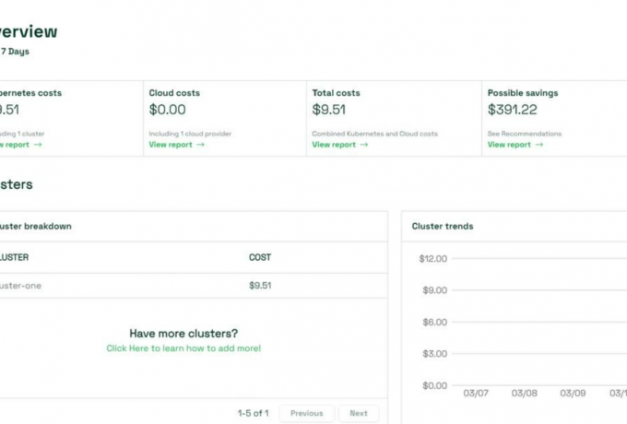Click the $6.00 axis label in Cluster trends
Viewport: 627px width, 424px height.
434,322
